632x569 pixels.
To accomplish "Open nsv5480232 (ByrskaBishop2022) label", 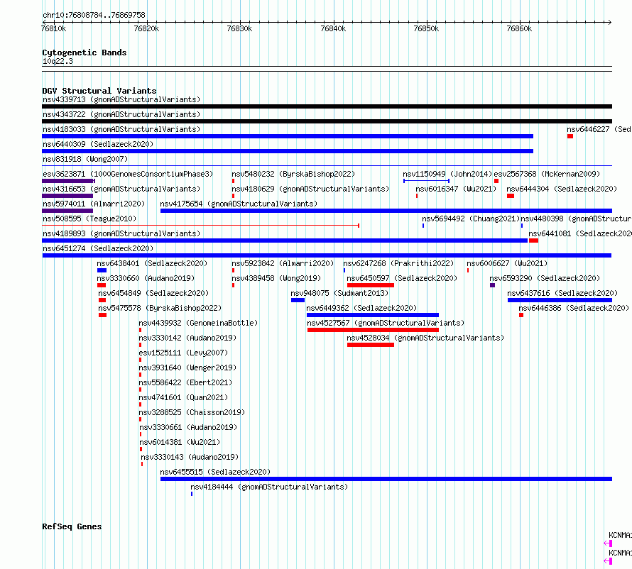I will pyautogui.click(x=293, y=174).
